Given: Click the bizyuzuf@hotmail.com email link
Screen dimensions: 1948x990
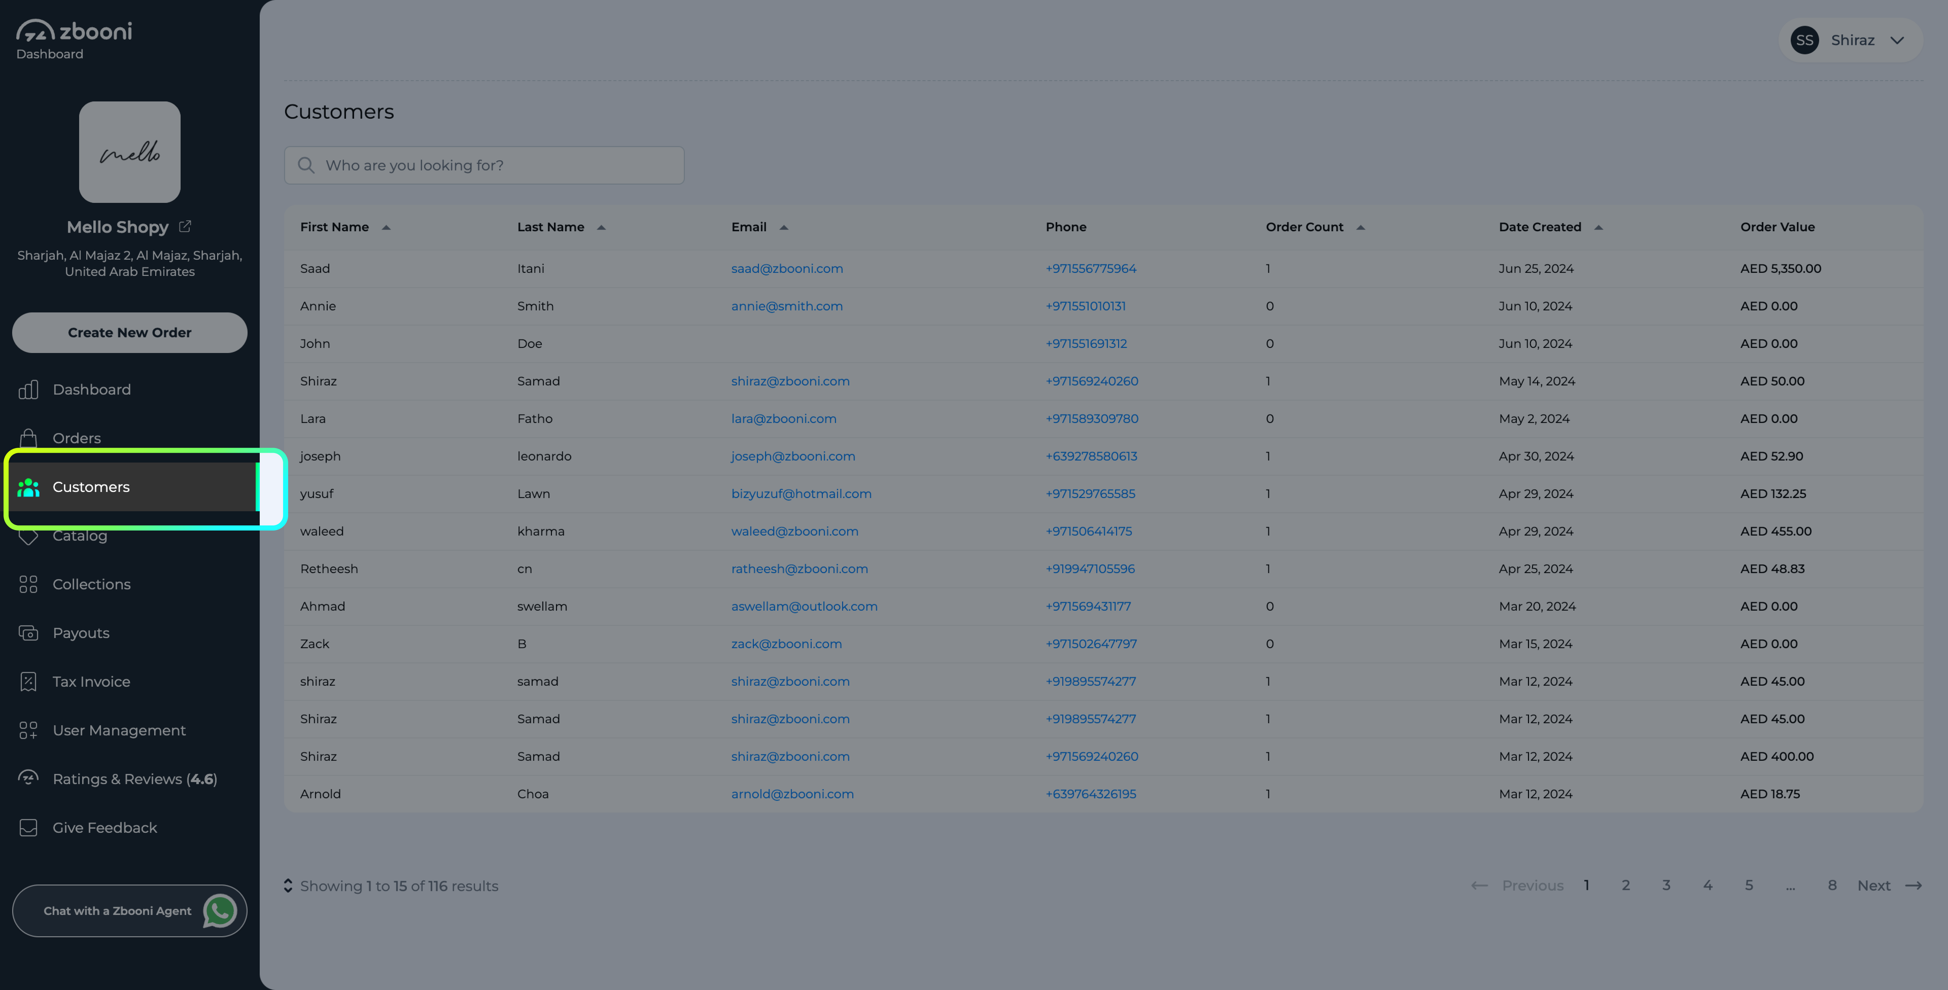Looking at the screenshot, I should (801, 494).
